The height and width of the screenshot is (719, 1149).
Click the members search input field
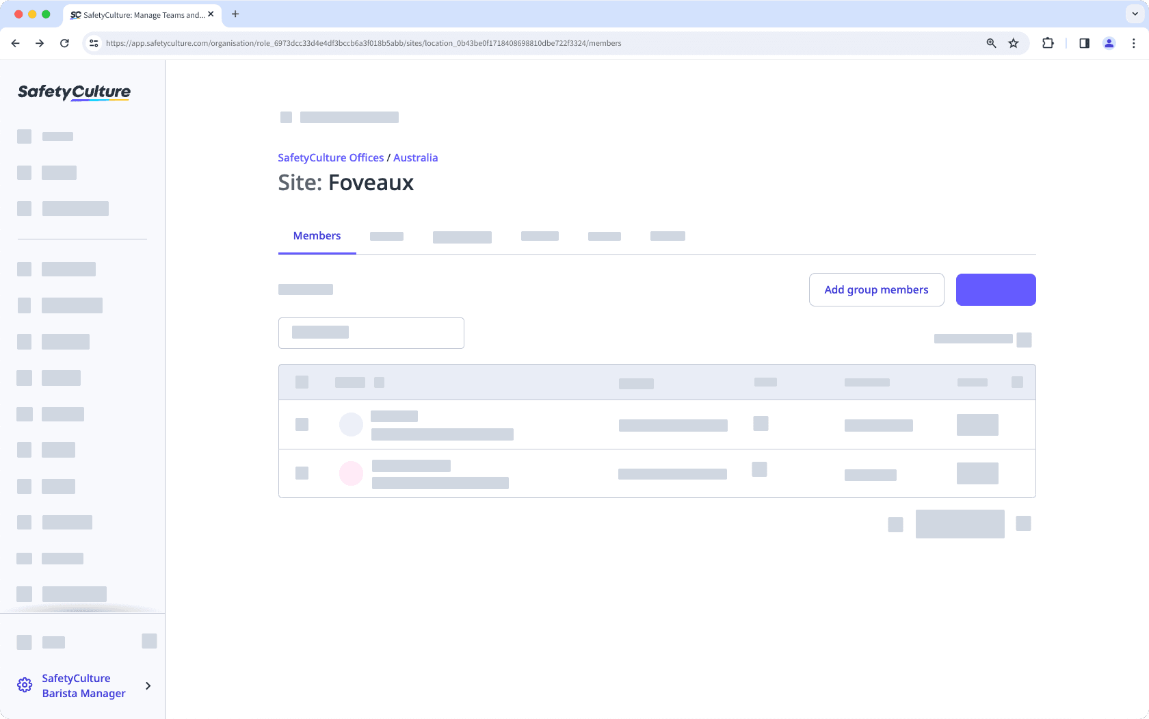[371, 332]
